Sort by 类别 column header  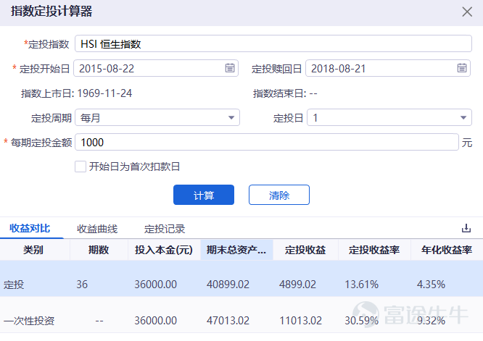coord(35,250)
